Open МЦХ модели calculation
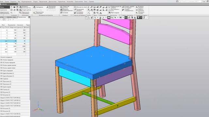209x117 pixels. 114,13
